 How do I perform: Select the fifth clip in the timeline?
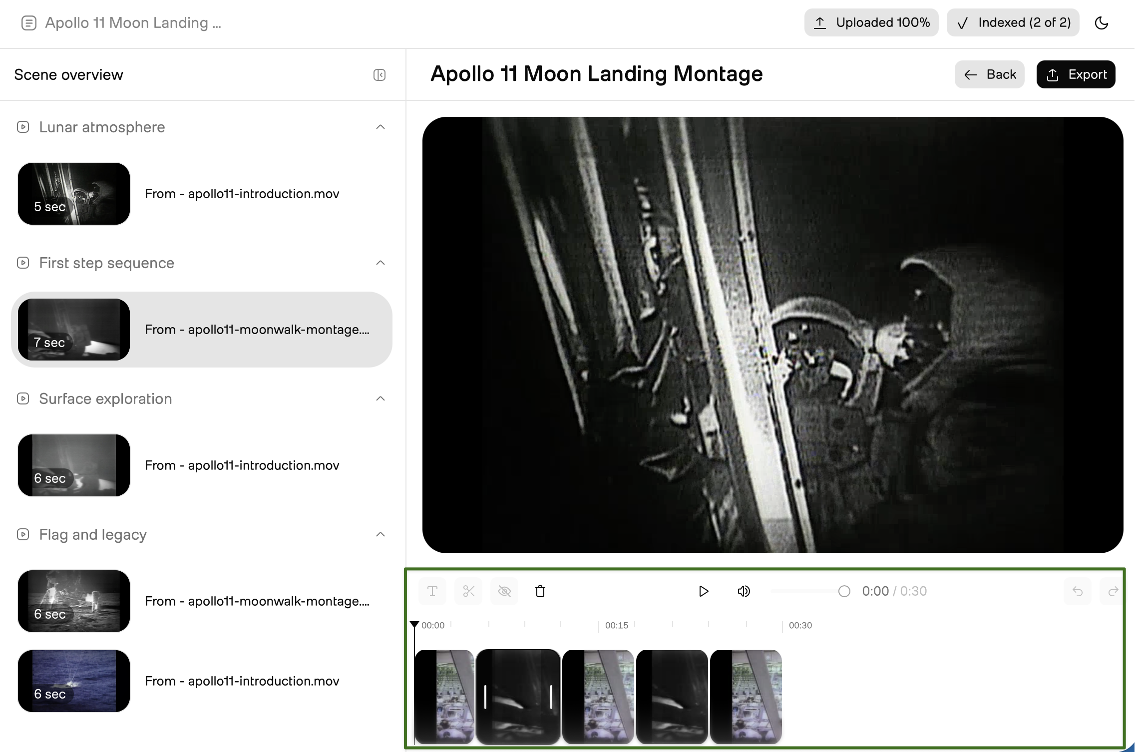tap(746, 697)
